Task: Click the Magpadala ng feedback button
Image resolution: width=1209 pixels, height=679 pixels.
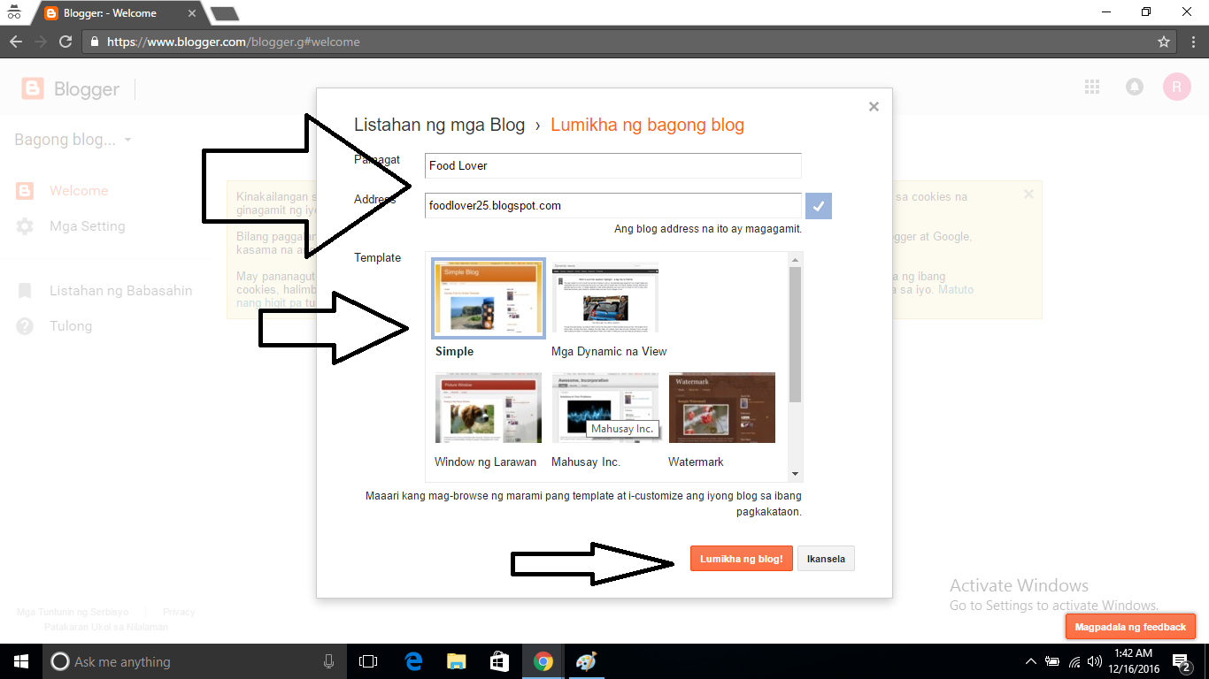Action: 1130,626
